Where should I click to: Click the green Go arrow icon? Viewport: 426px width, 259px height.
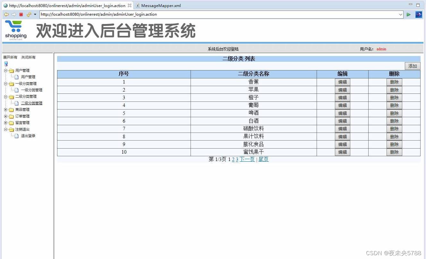(x=408, y=14)
